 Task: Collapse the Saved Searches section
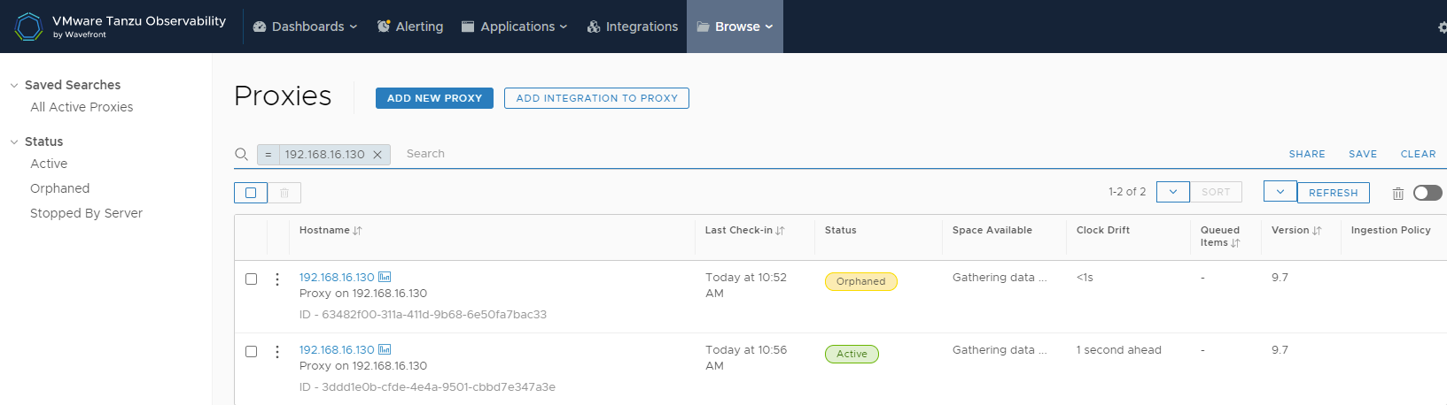pyautogui.click(x=14, y=86)
